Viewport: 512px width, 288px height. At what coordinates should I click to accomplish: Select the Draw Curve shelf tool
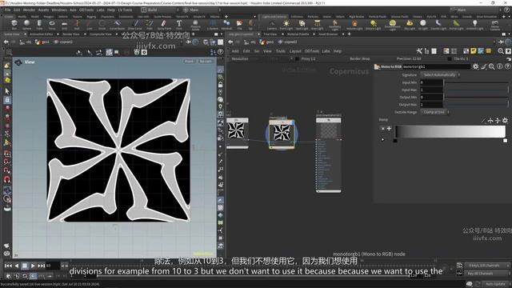tap(135, 25)
